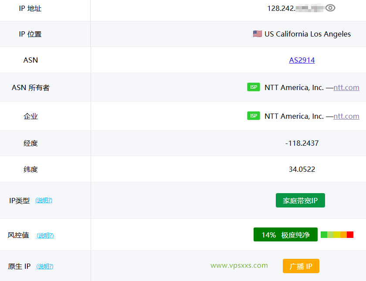Viewport: 366px width, 281px height.
Task: Click the 经度 row label
Action: click(x=30, y=143)
